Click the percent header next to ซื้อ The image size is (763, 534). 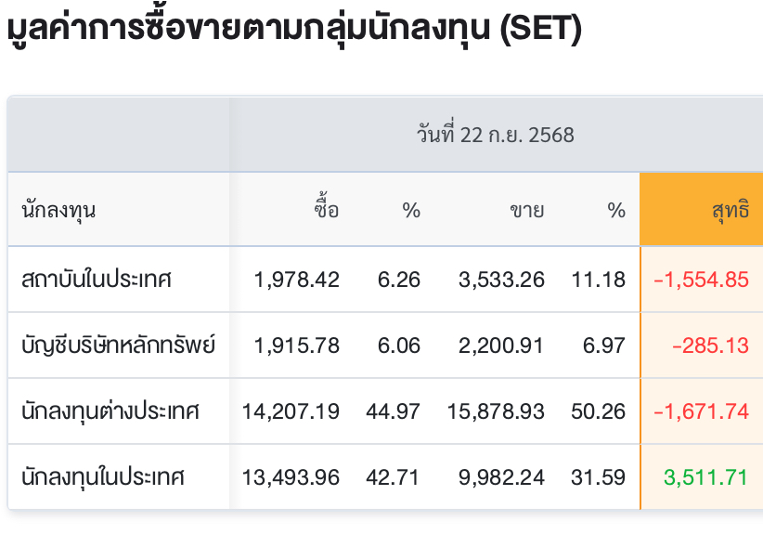pyautogui.click(x=411, y=211)
